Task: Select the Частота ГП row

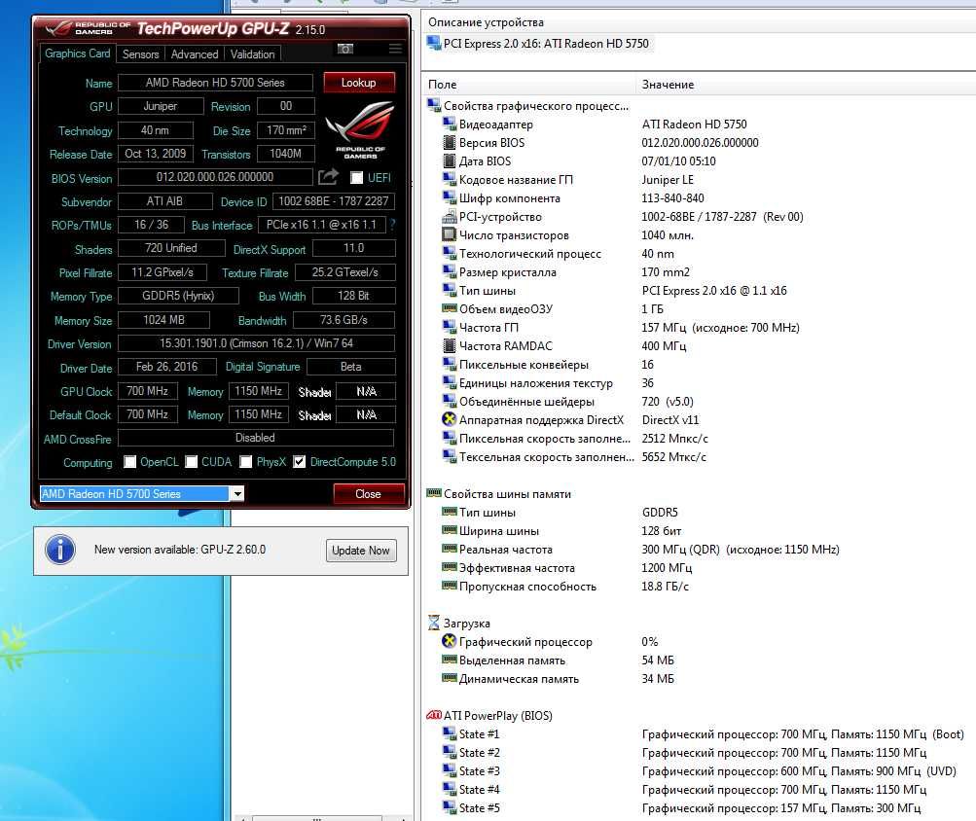Action: [621, 328]
